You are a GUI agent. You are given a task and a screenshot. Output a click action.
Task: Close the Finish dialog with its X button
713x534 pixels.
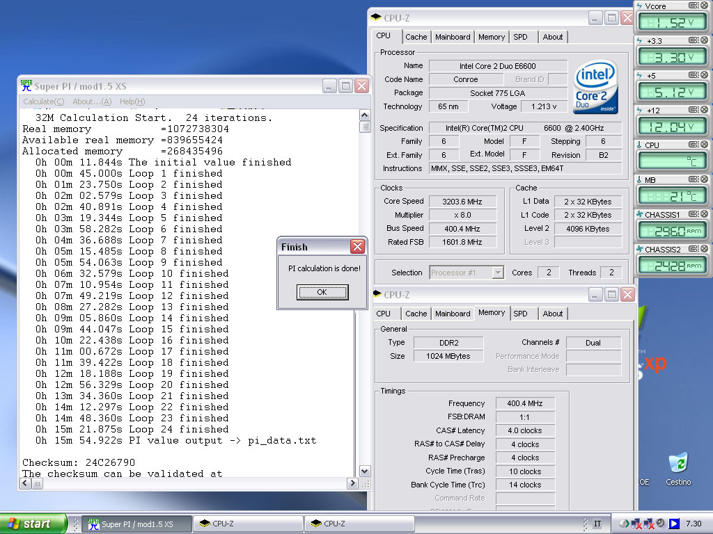coord(357,247)
